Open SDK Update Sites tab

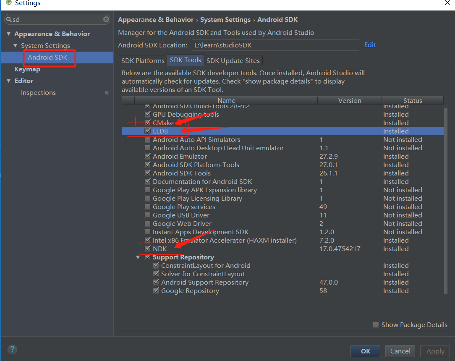point(233,60)
